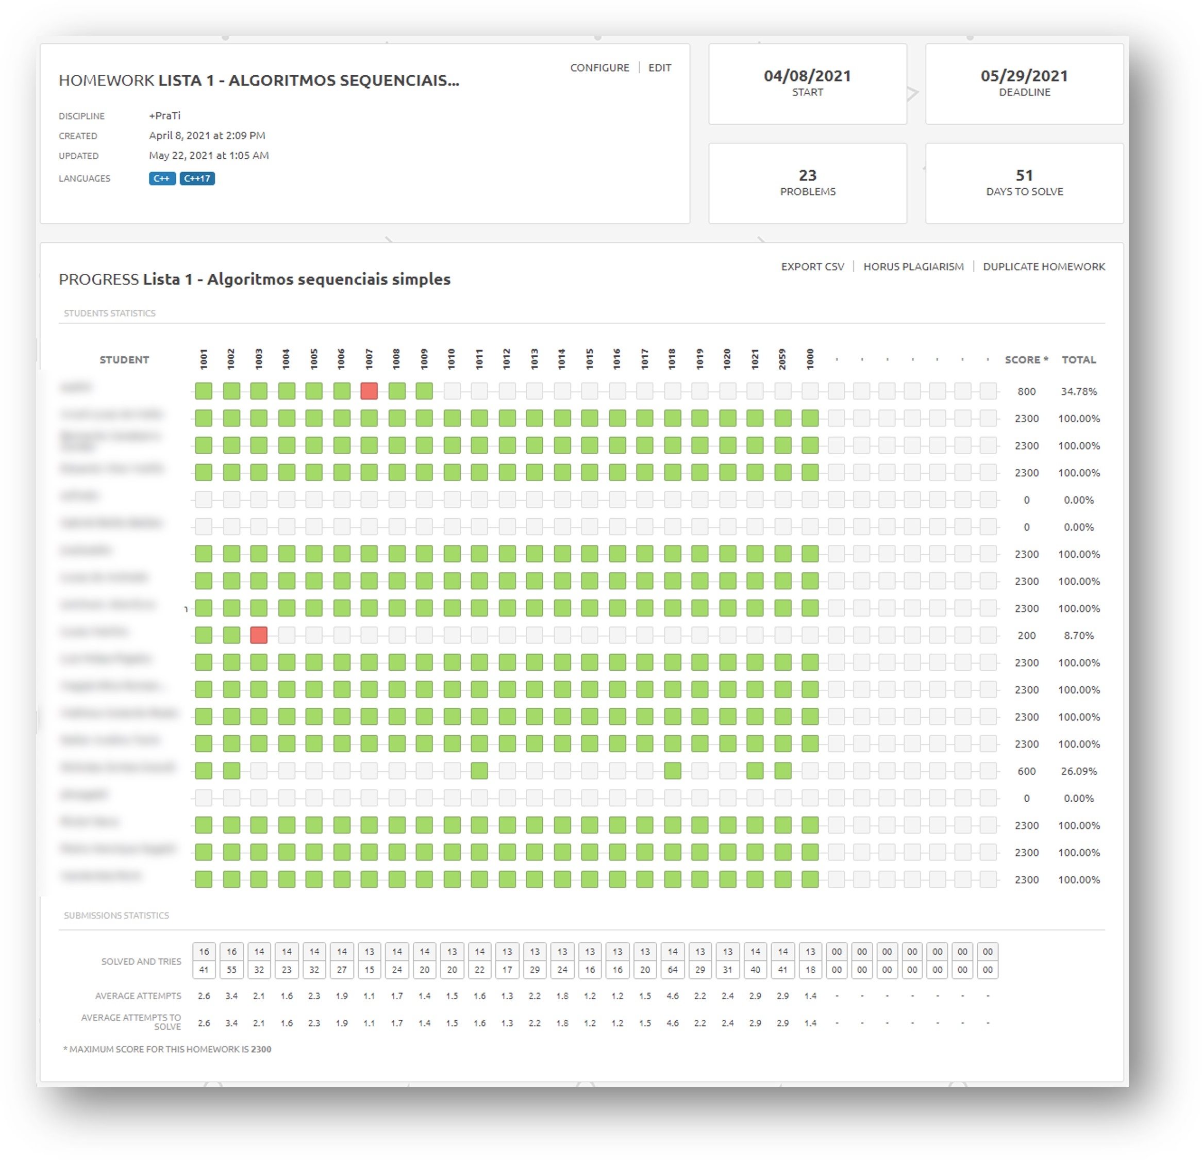Click the C++17 language badge
The image size is (1202, 1160).
pyautogui.click(x=197, y=178)
